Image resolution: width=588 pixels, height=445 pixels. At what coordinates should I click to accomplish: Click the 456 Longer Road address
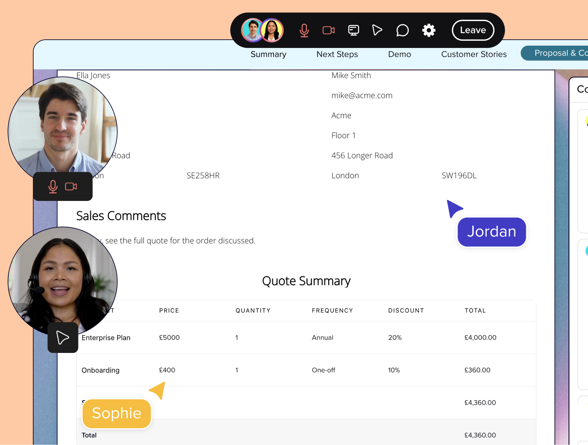(362, 156)
